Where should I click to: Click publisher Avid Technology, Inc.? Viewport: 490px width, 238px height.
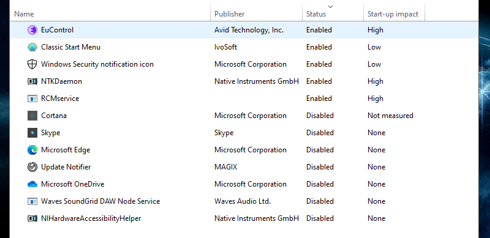(249, 30)
